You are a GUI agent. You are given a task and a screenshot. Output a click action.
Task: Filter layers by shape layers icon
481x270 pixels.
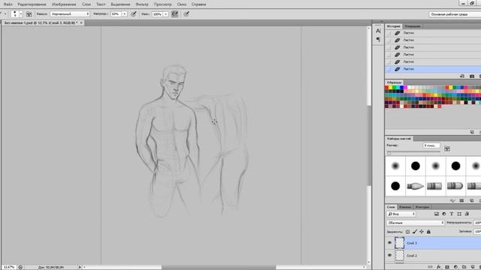pos(459,214)
